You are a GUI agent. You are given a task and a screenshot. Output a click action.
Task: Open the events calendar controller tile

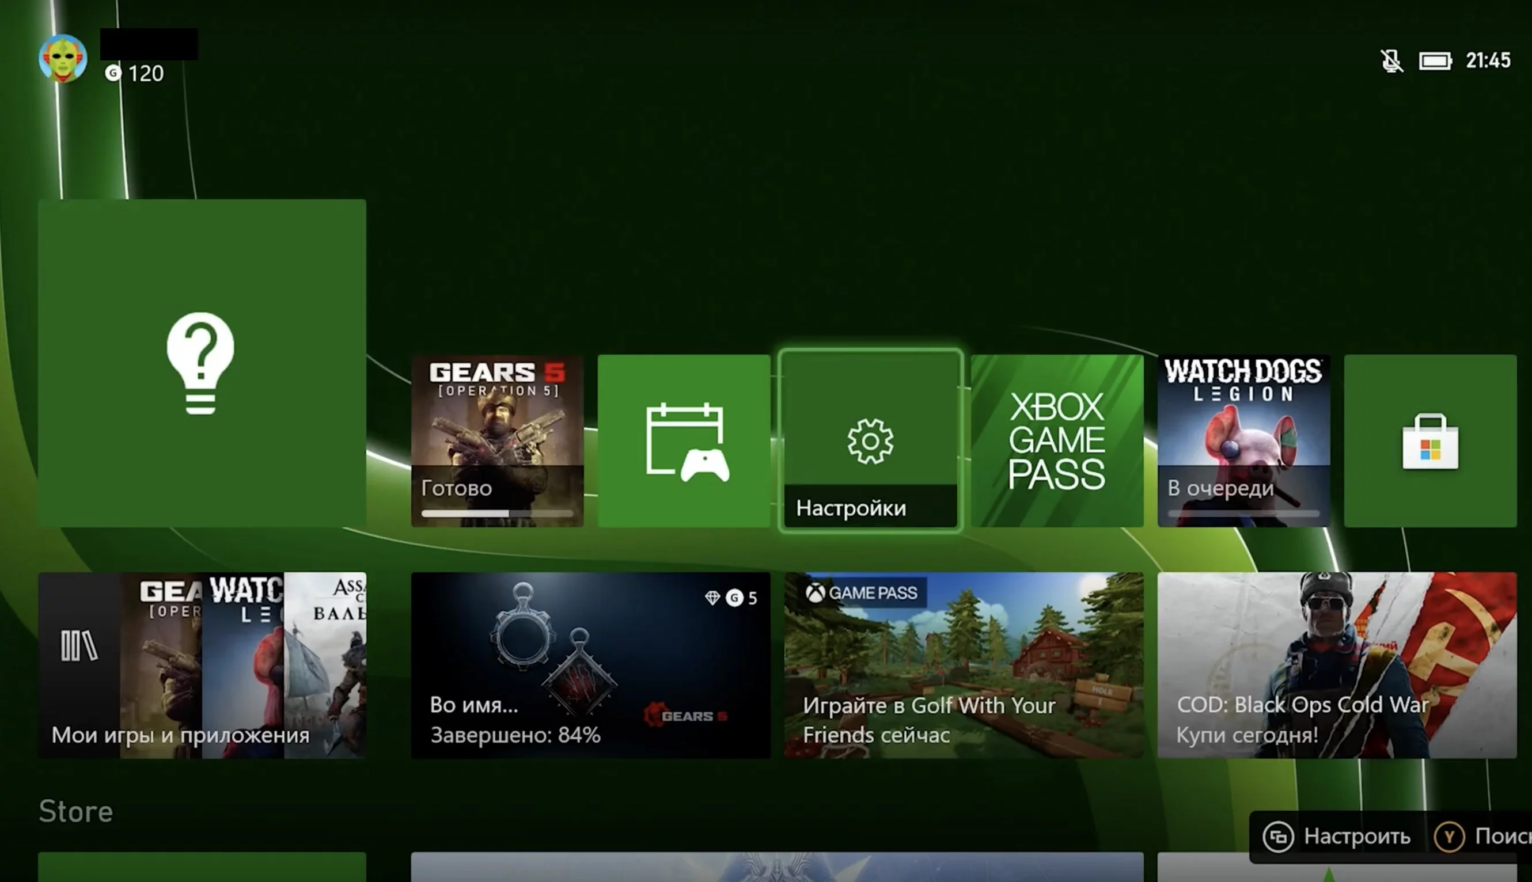[684, 441]
